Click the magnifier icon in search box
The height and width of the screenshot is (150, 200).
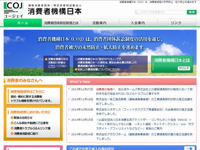coord(136,12)
